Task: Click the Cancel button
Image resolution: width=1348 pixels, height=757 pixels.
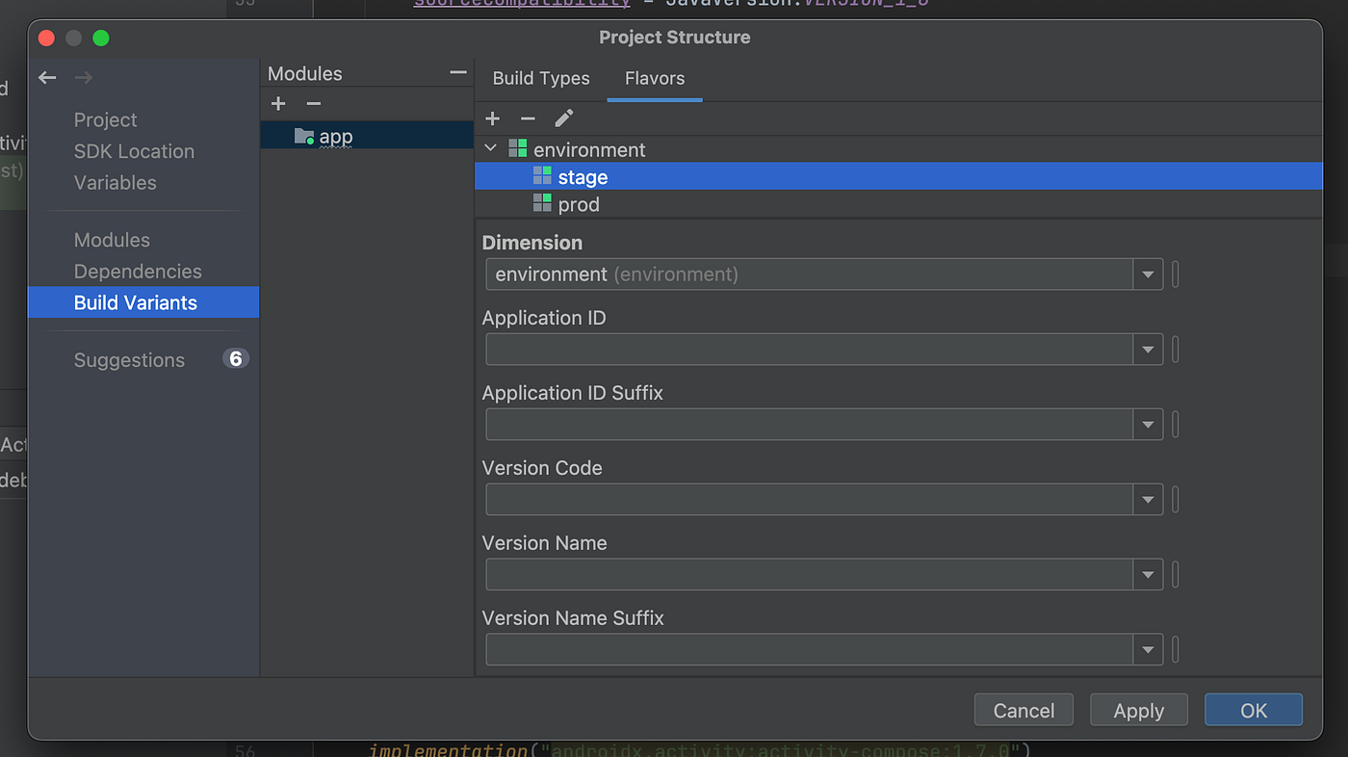Action: tap(1024, 711)
